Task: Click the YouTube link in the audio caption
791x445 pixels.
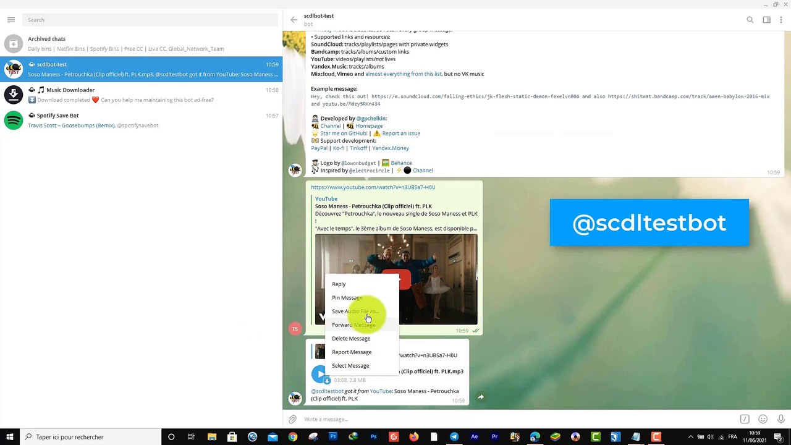Action: coord(381,391)
